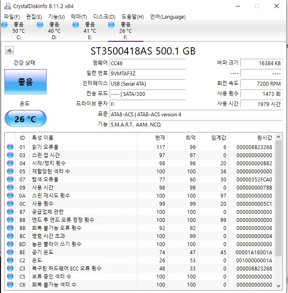288x293 pixels.
Task: Click the firmware field CC46
Action: 148,63
